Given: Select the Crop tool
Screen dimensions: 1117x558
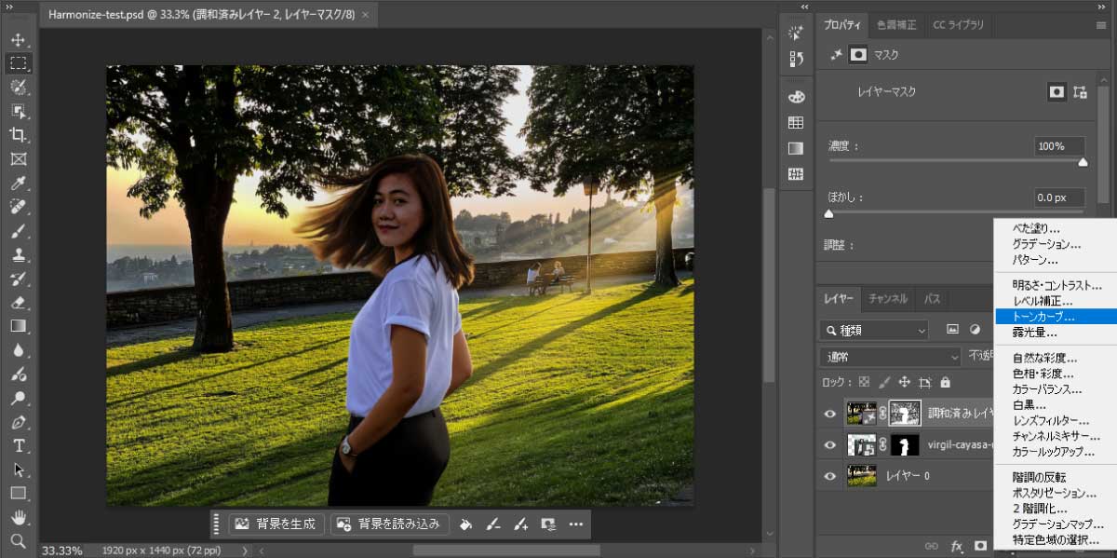Looking at the screenshot, I should [x=18, y=135].
